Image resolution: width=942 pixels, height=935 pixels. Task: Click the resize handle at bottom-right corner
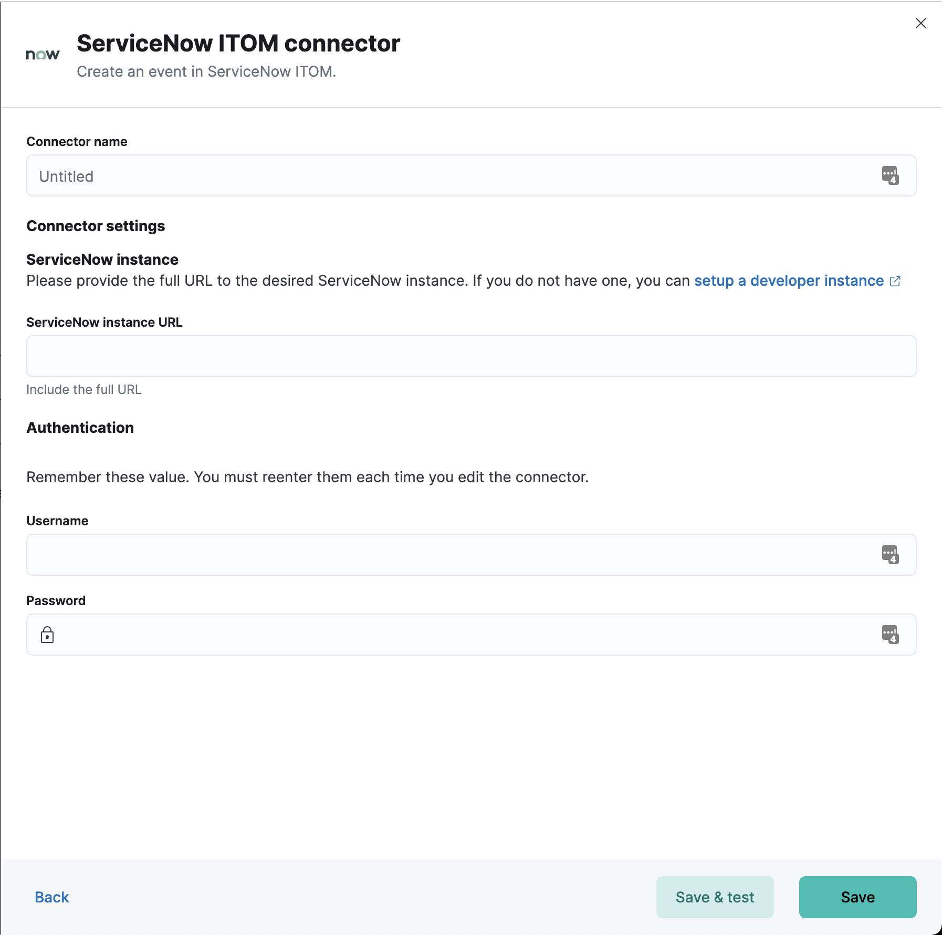938,931
